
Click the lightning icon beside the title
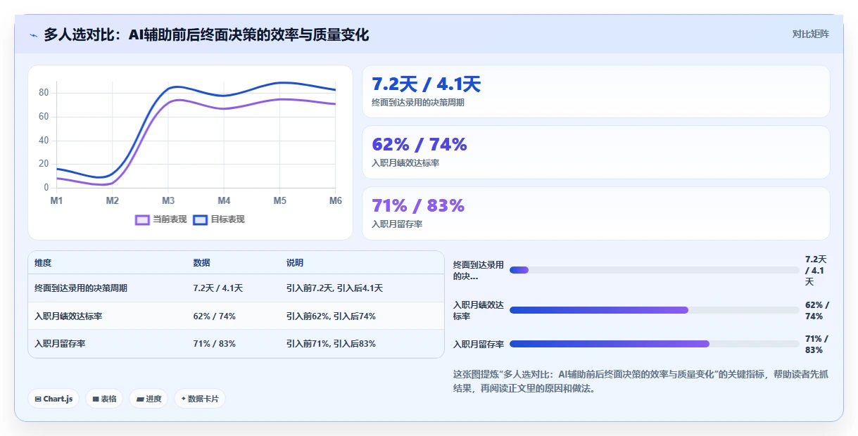[33, 35]
